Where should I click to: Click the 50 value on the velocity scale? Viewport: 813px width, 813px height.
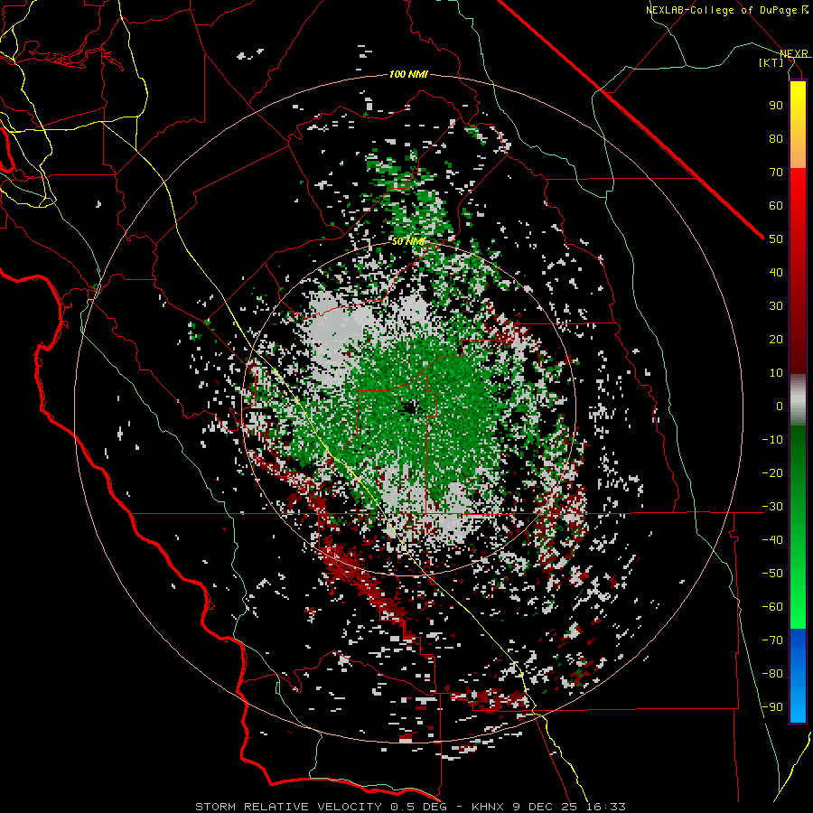coord(776,239)
